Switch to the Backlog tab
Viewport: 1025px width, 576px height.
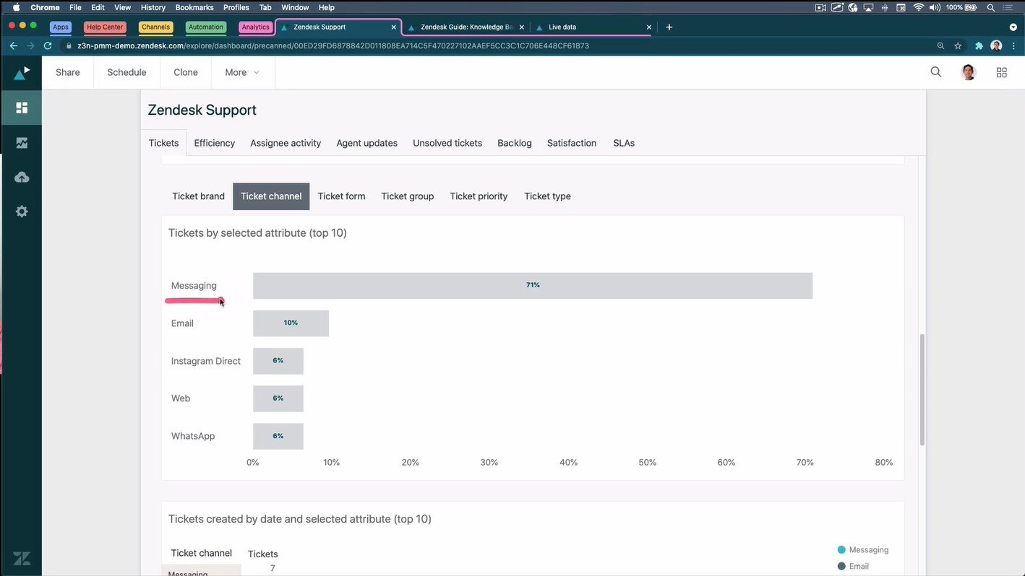[515, 143]
